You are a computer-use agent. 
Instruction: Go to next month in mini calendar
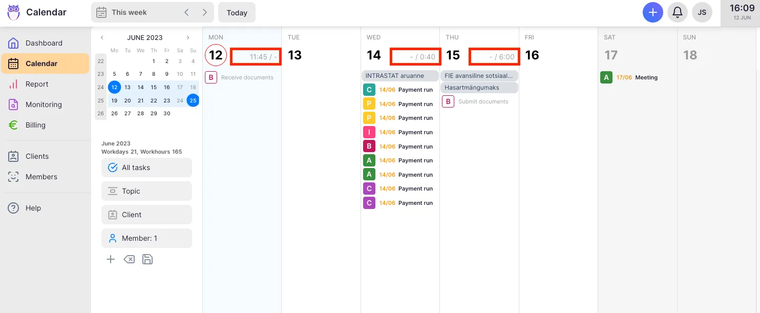pos(187,37)
